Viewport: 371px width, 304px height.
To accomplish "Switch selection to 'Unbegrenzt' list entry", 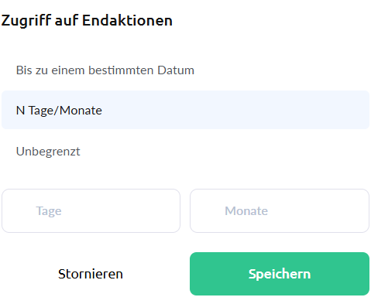I will pos(185,151).
